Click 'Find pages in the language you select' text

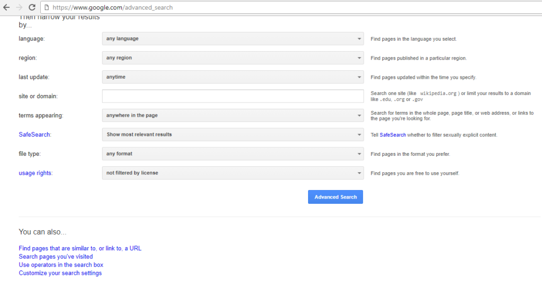[x=413, y=39]
